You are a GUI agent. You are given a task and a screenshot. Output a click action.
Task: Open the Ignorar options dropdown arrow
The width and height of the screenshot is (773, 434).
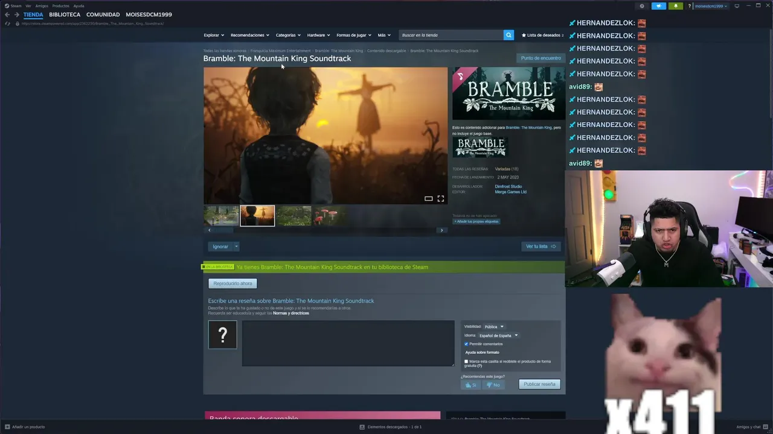point(236,247)
